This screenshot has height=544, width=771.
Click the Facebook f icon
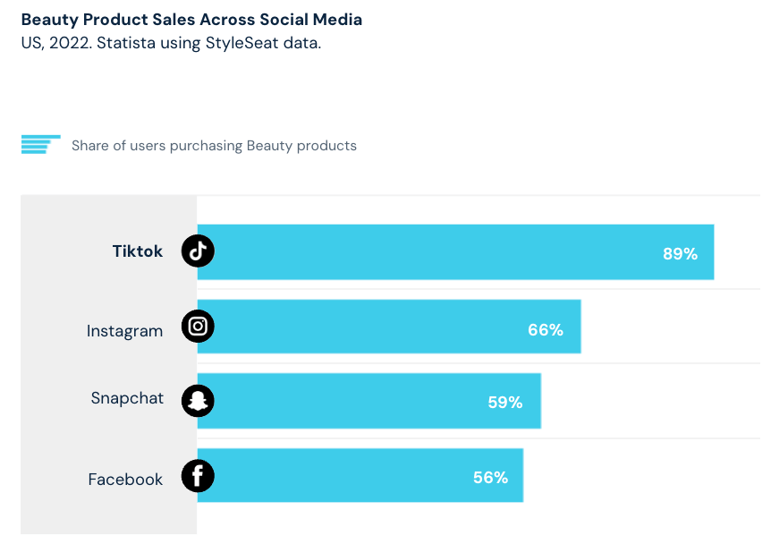coord(198,476)
